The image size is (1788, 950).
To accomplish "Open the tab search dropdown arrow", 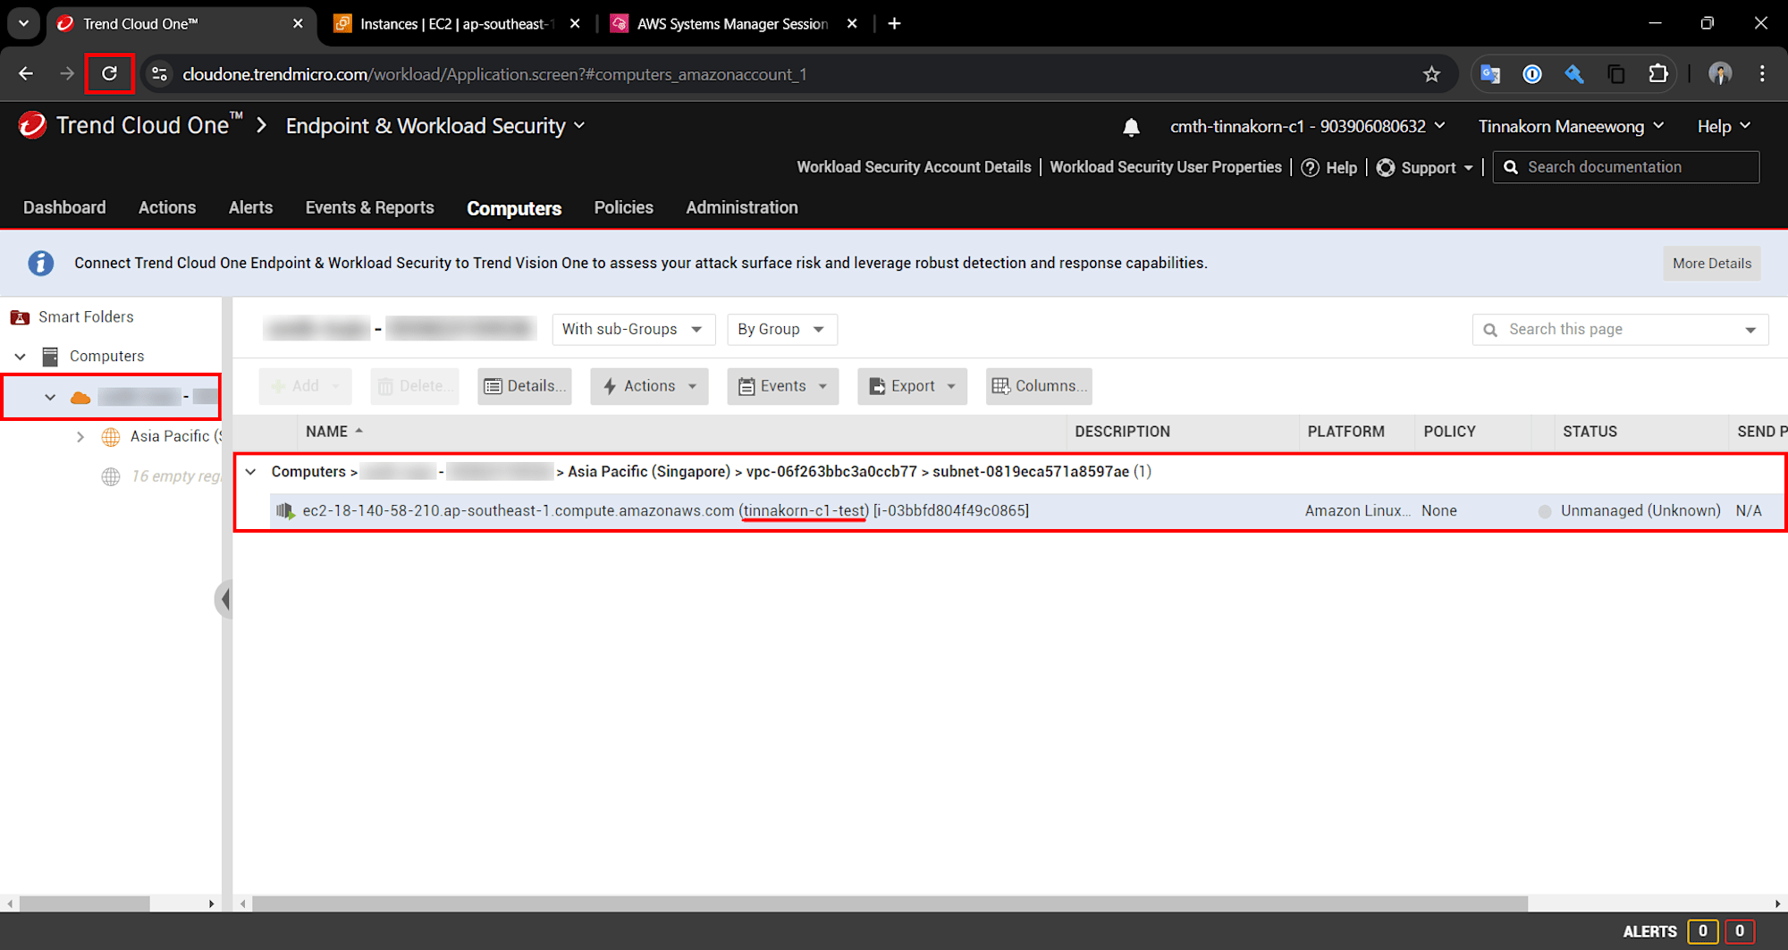I will [23, 23].
